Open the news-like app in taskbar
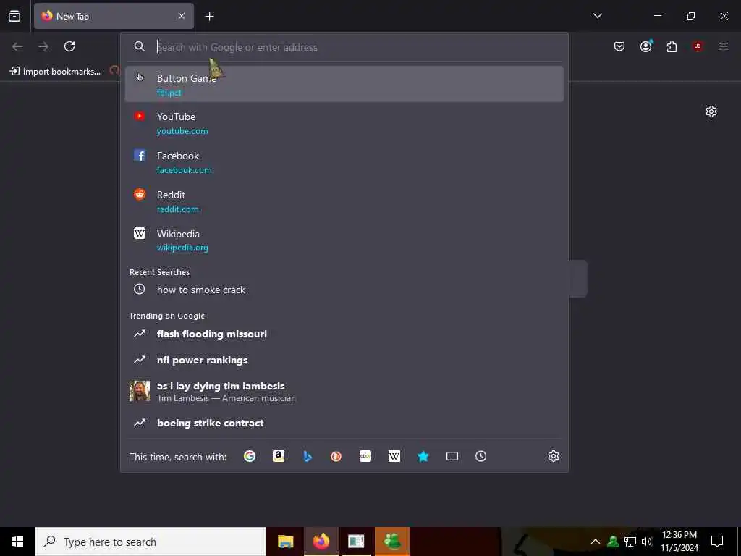The image size is (741, 556). pyautogui.click(x=356, y=542)
